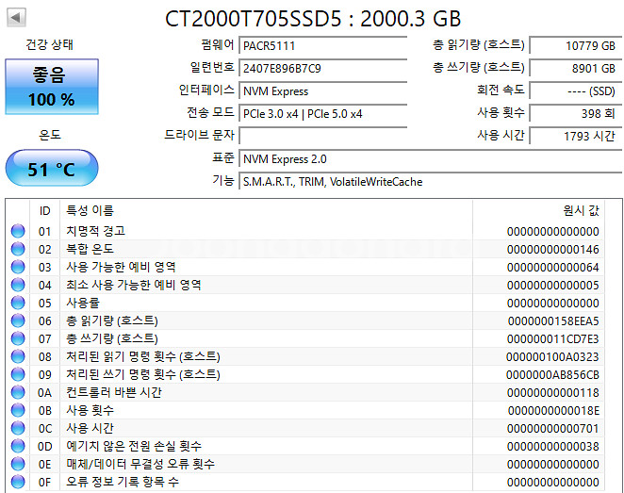Image resolution: width=624 pixels, height=493 pixels.
Task: Click the 좋음 100 % health status button
Action: click(52, 87)
